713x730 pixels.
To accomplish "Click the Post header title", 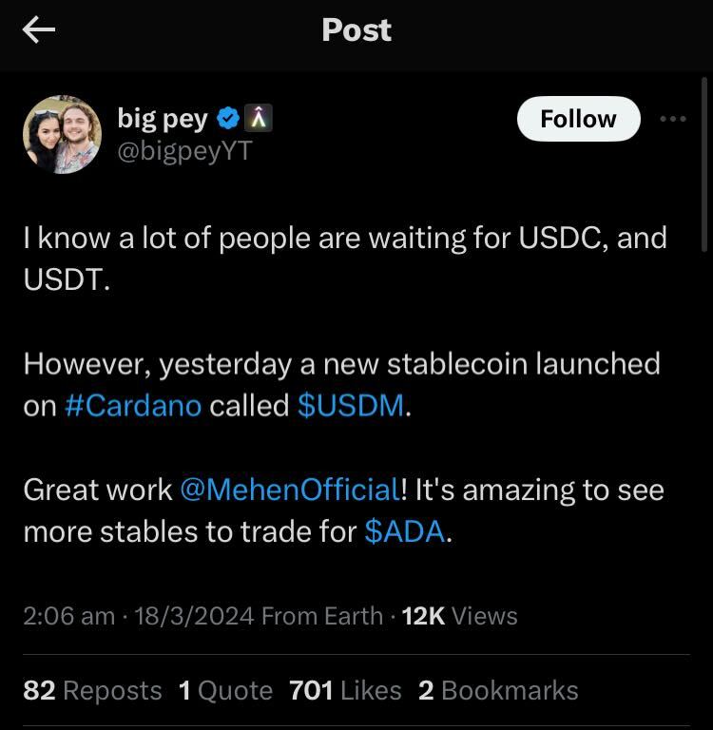I will pyautogui.click(x=356, y=30).
